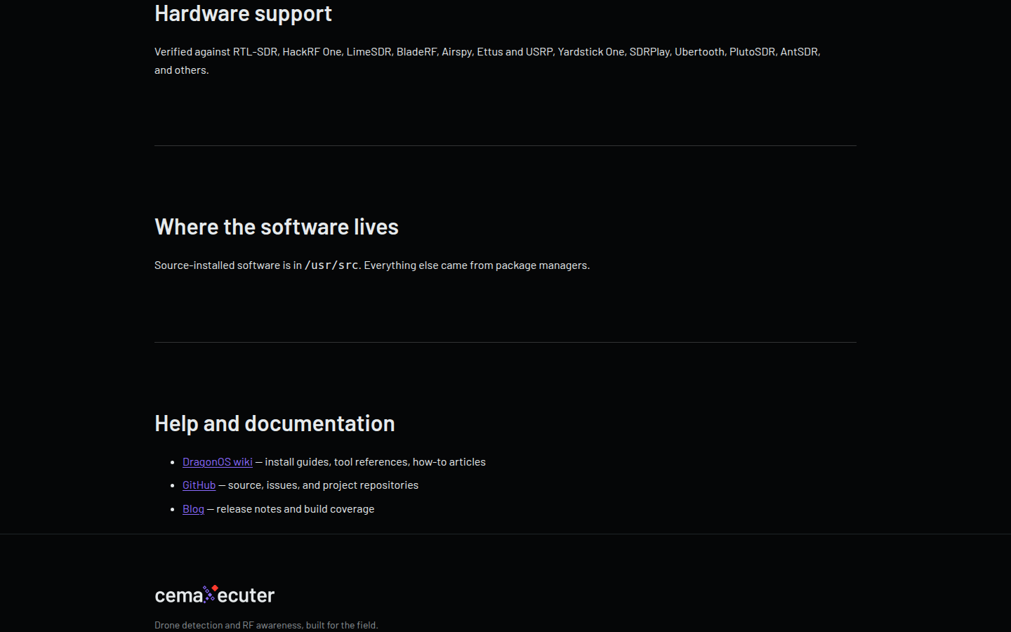Screen dimensions: 1011x632
Task: Click the cemaxecuter footer logo
Action: point(215,595)
